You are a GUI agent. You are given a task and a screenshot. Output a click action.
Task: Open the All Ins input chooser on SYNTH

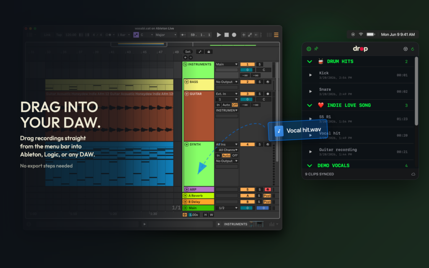coord(226,144)
